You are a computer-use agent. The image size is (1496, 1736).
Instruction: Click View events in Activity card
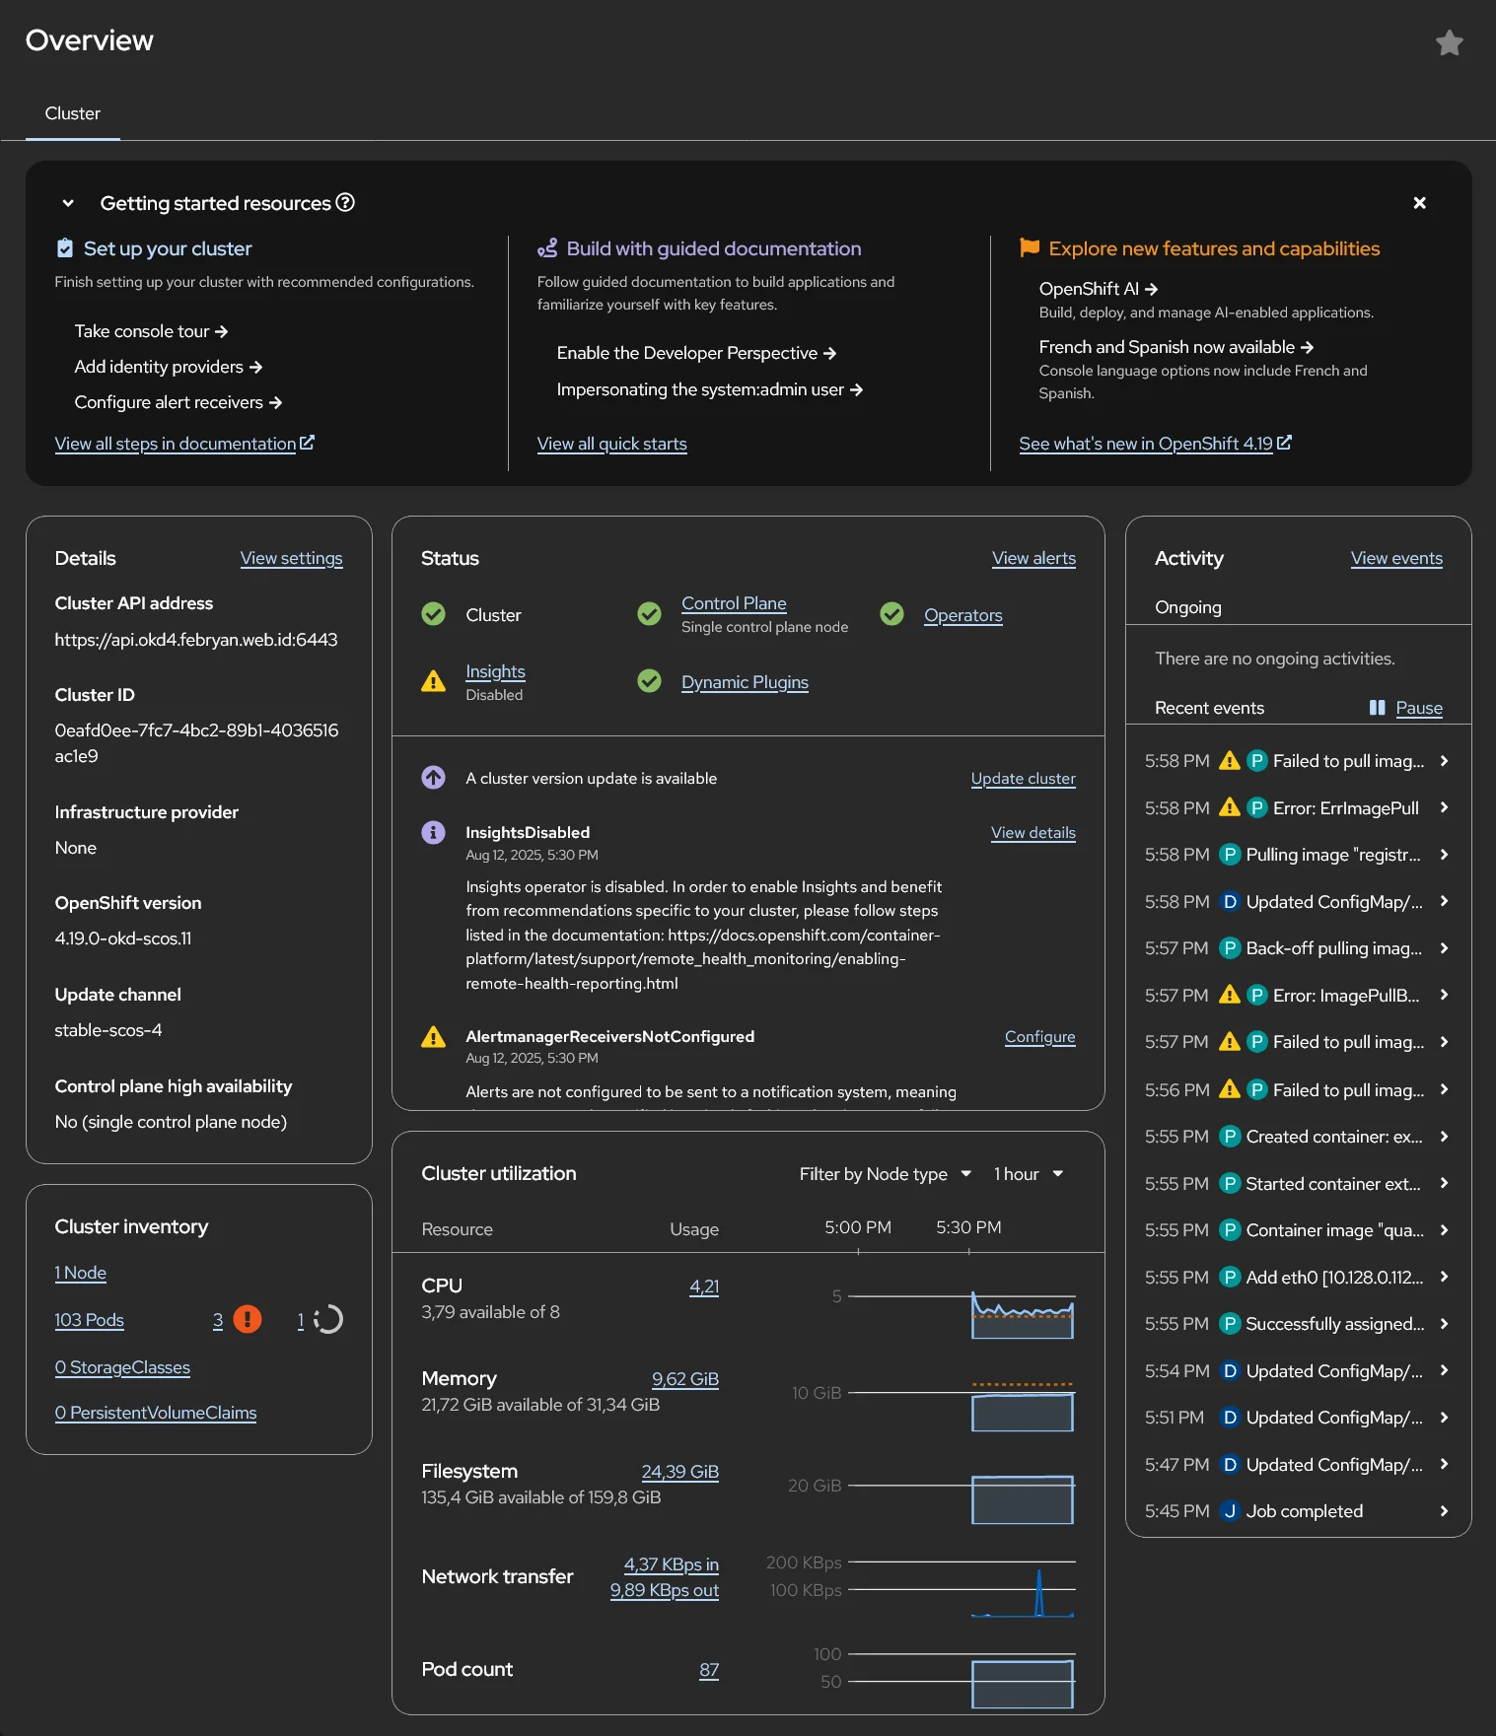1396,558
